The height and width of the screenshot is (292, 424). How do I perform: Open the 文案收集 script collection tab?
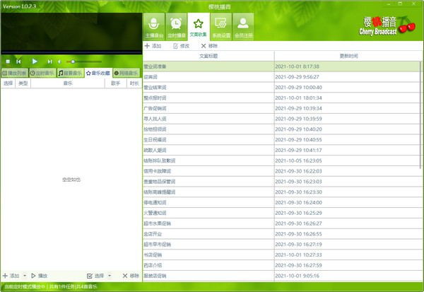pos(199,27)
